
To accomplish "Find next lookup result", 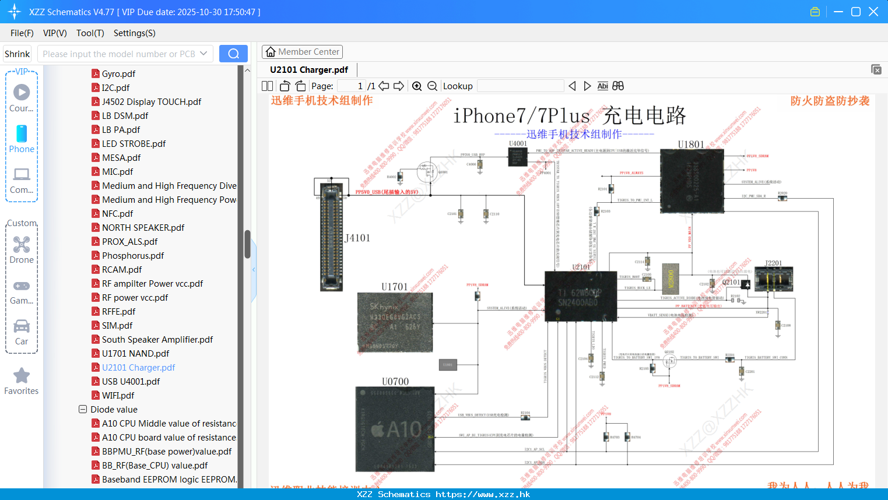I will [587, 86].
